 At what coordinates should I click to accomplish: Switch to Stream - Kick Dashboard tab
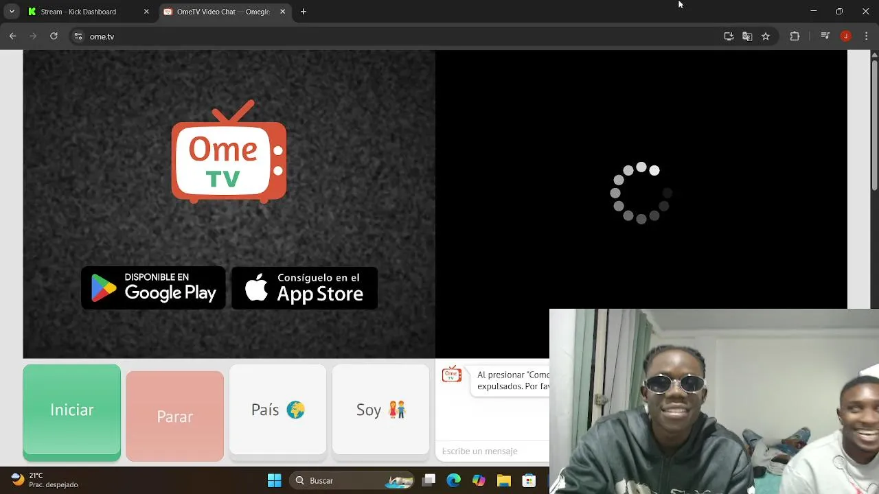[x=88, y=12]
